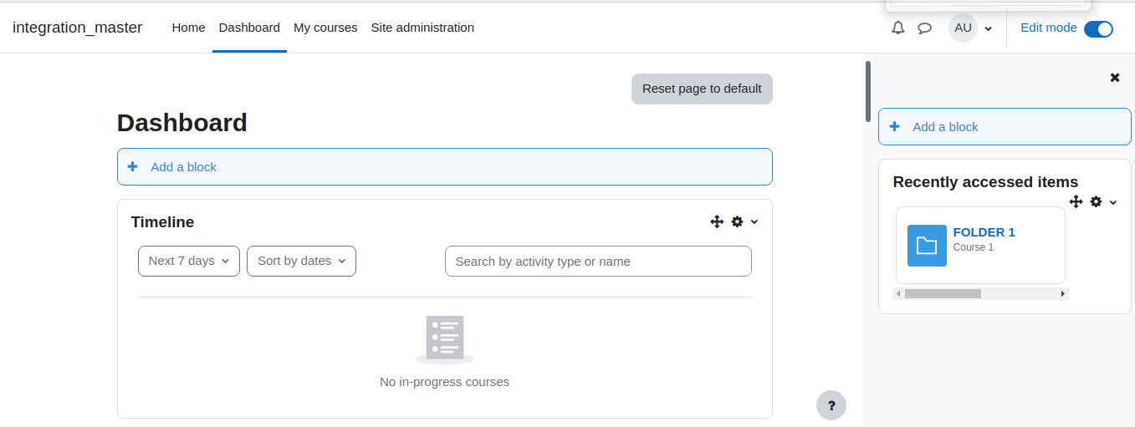
Task: Open the Site administration tab
Action: pos(422,28)
